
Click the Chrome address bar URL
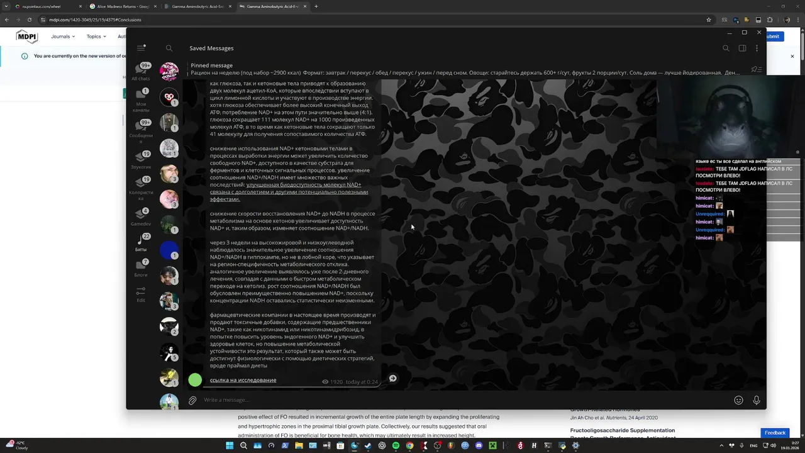(95, 20)
